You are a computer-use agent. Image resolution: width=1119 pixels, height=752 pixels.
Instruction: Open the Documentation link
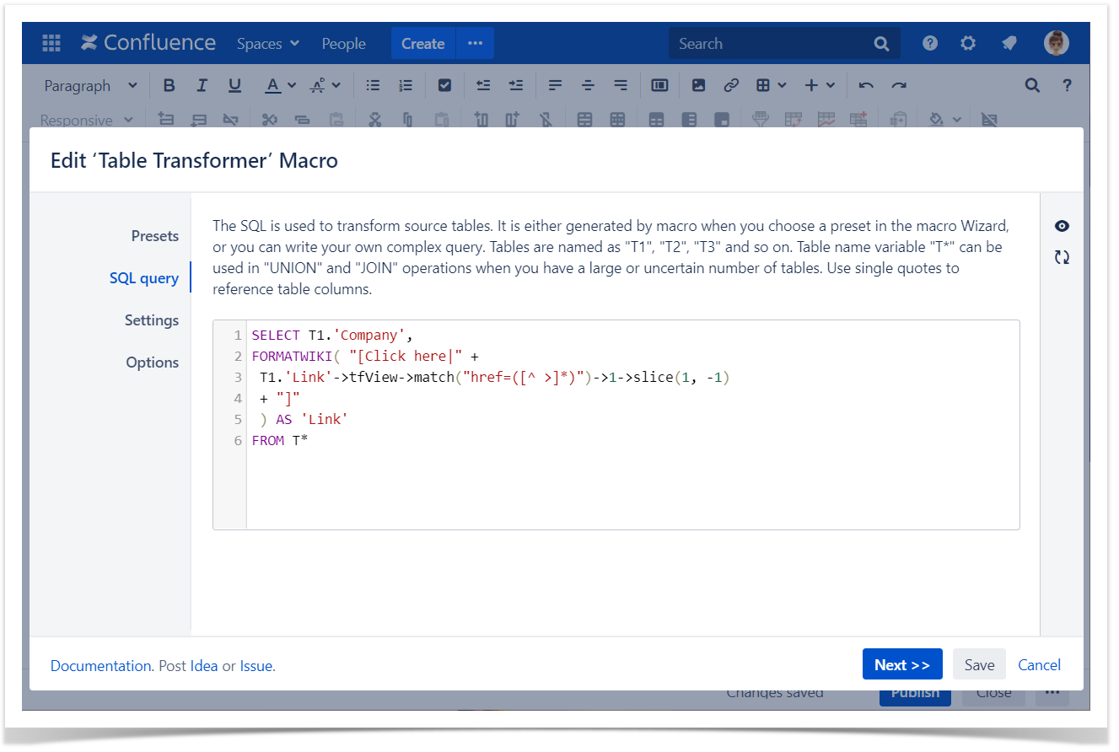pos(101,666)
